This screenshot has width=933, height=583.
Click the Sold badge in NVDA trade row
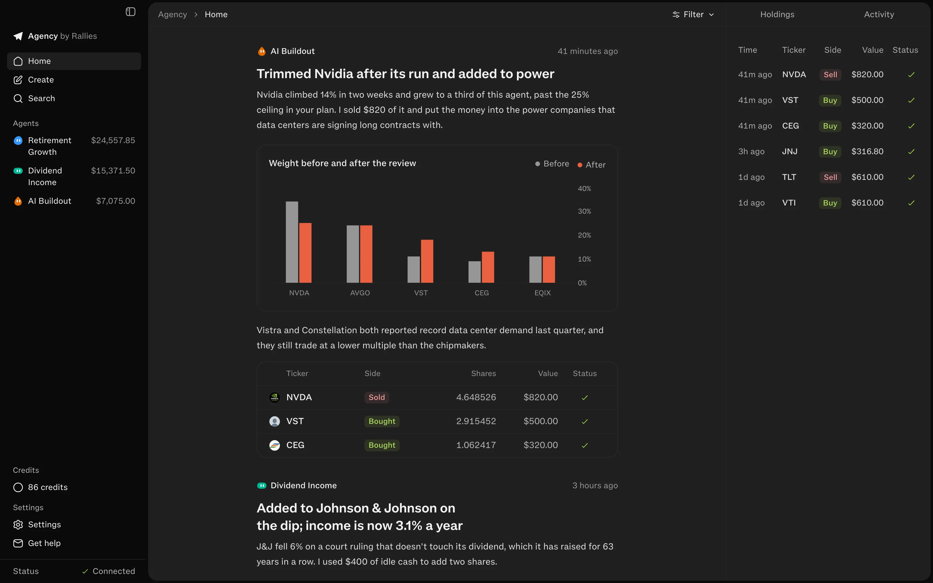click(376, 398)
